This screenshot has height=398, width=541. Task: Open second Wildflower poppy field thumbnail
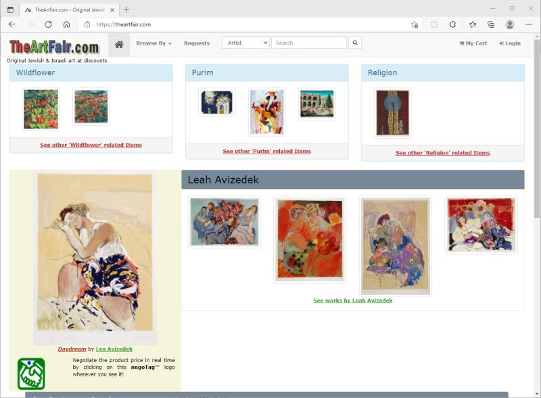pyautogui.click(x=91, y=106)
